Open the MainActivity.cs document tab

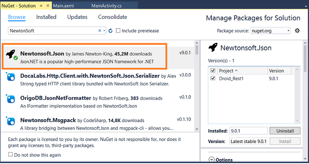(107, 6)
